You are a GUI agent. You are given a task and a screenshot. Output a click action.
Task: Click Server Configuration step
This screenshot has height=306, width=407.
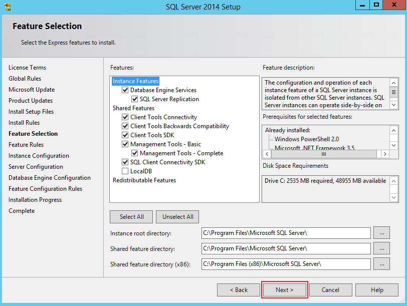[36, 167]
